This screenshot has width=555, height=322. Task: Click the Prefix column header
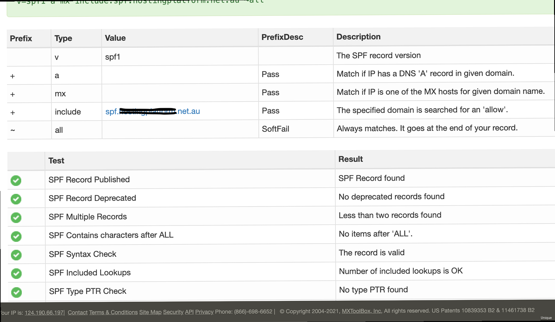coord(21,39)
